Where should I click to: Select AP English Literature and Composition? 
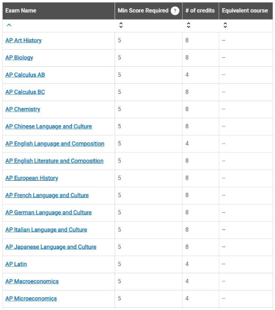click(x=54, y=161)
